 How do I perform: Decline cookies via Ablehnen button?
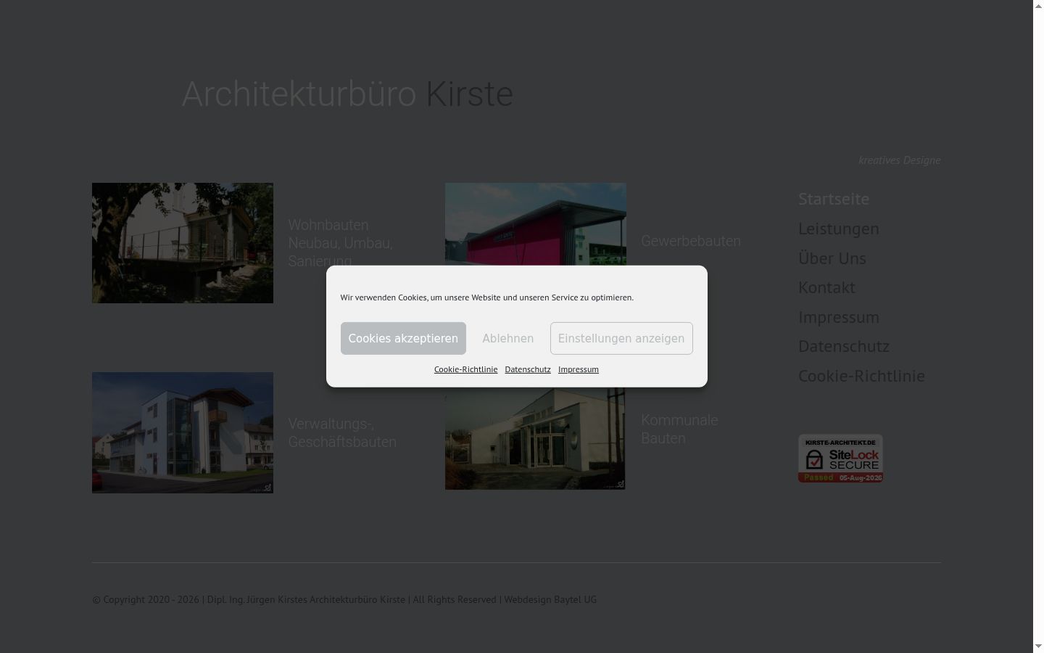pos(508,338)
